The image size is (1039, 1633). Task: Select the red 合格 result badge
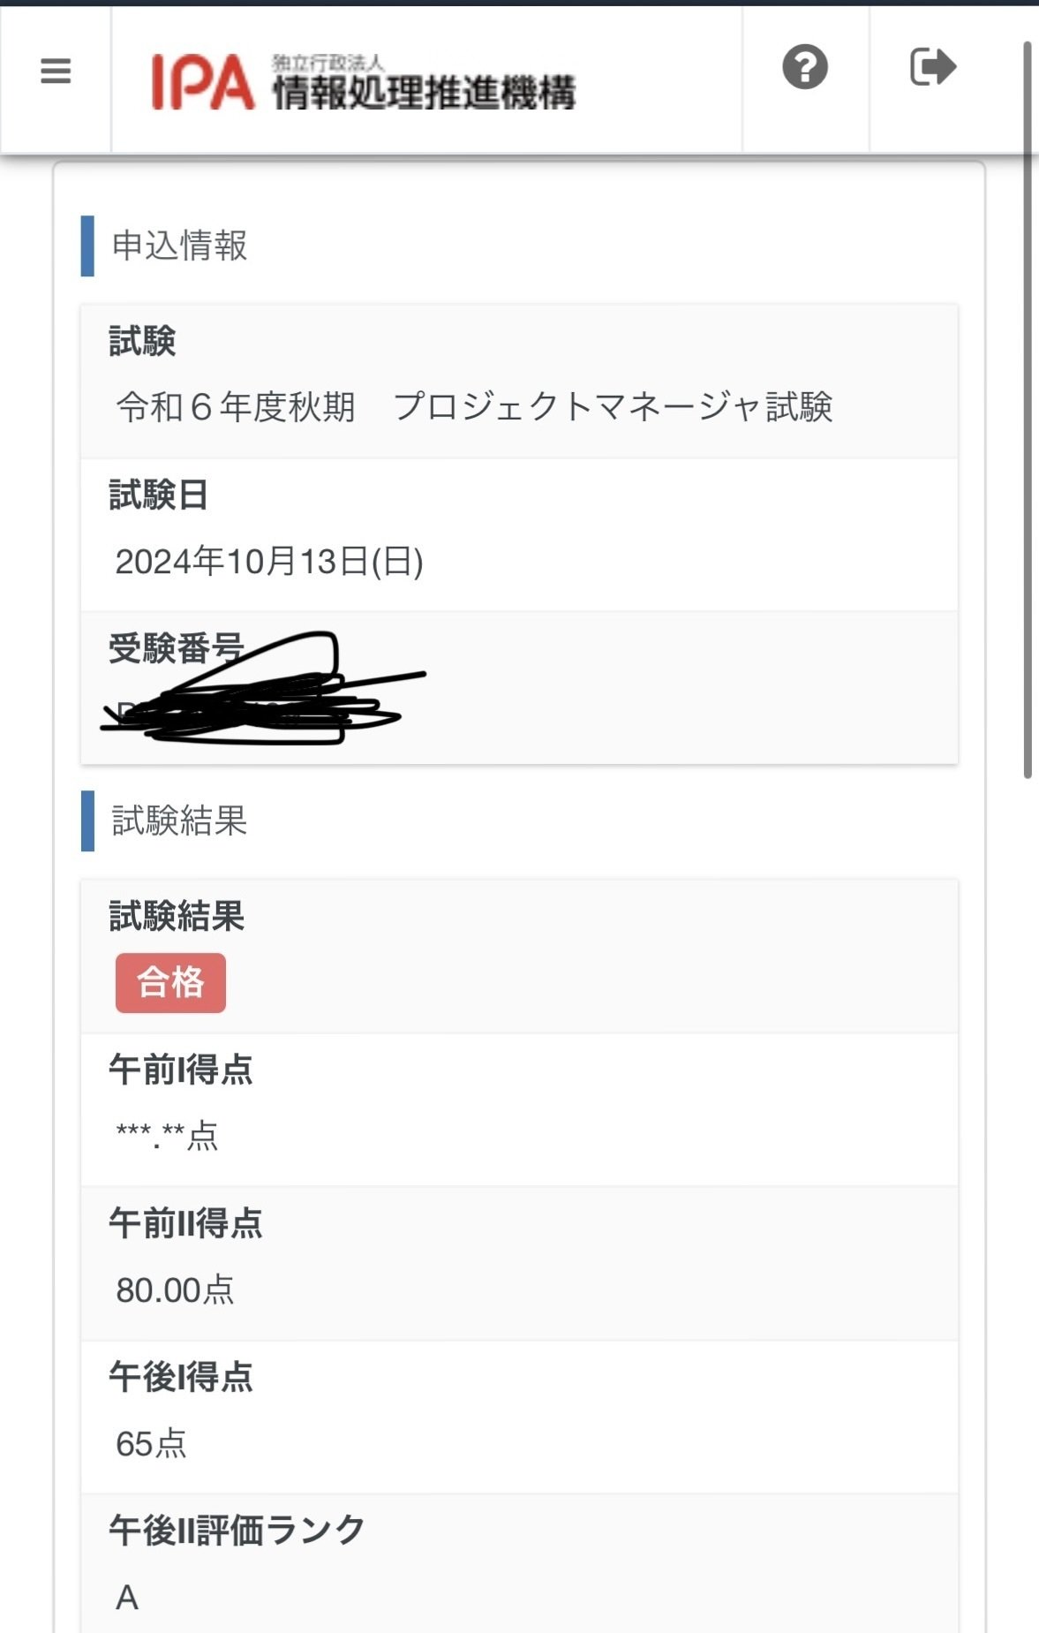[171, 980]
